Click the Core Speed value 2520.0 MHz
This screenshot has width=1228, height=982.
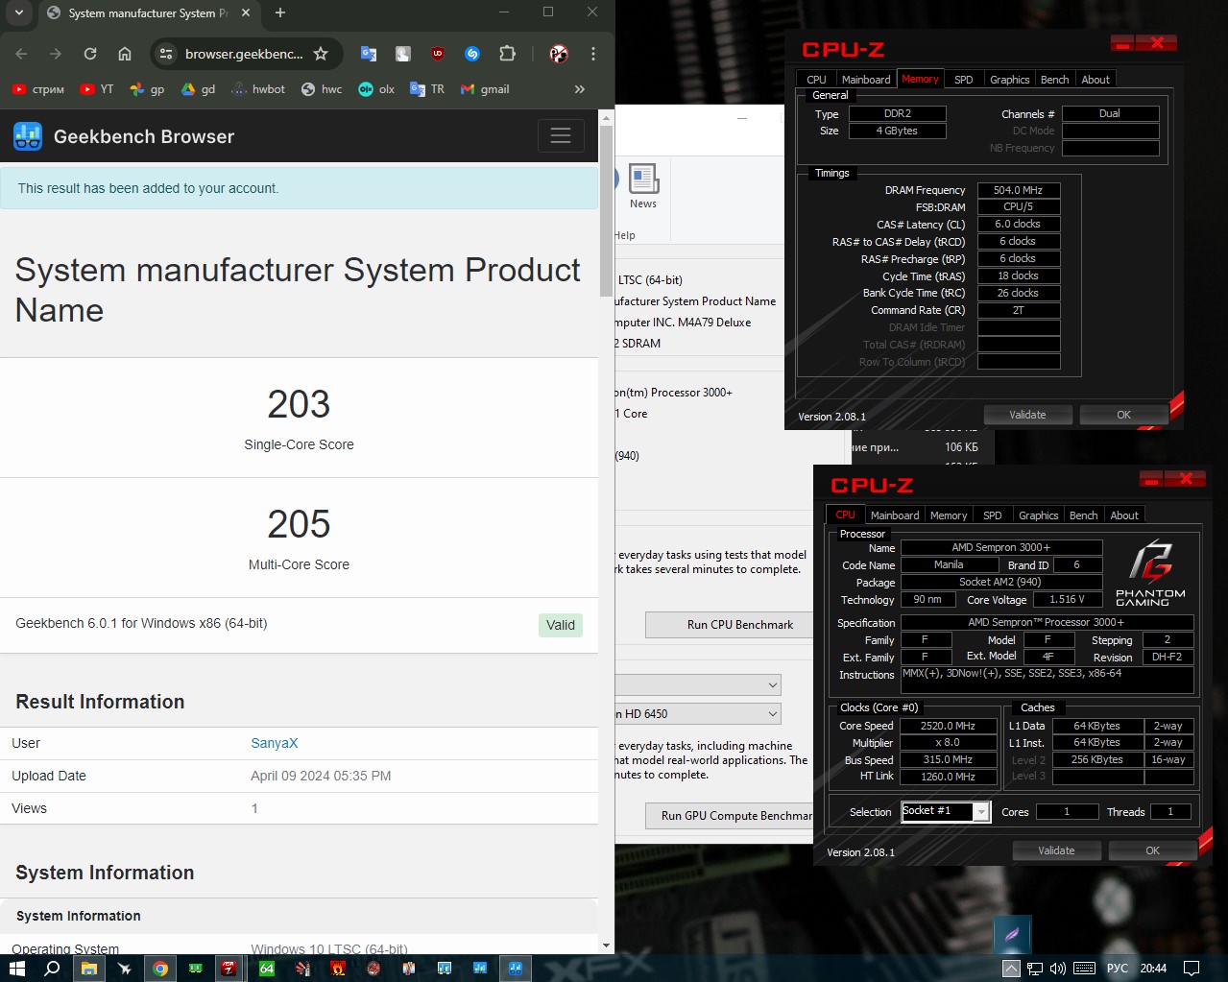pyautogui.click(x=948, y=726)
